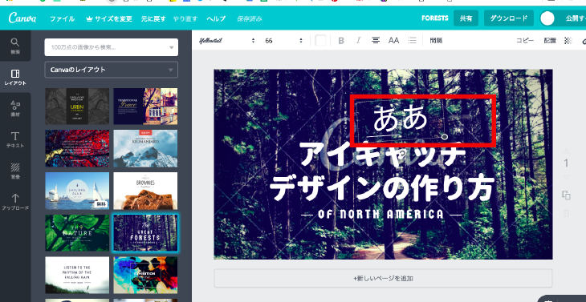Click the link icon in the toolbar

coord(584,41)
